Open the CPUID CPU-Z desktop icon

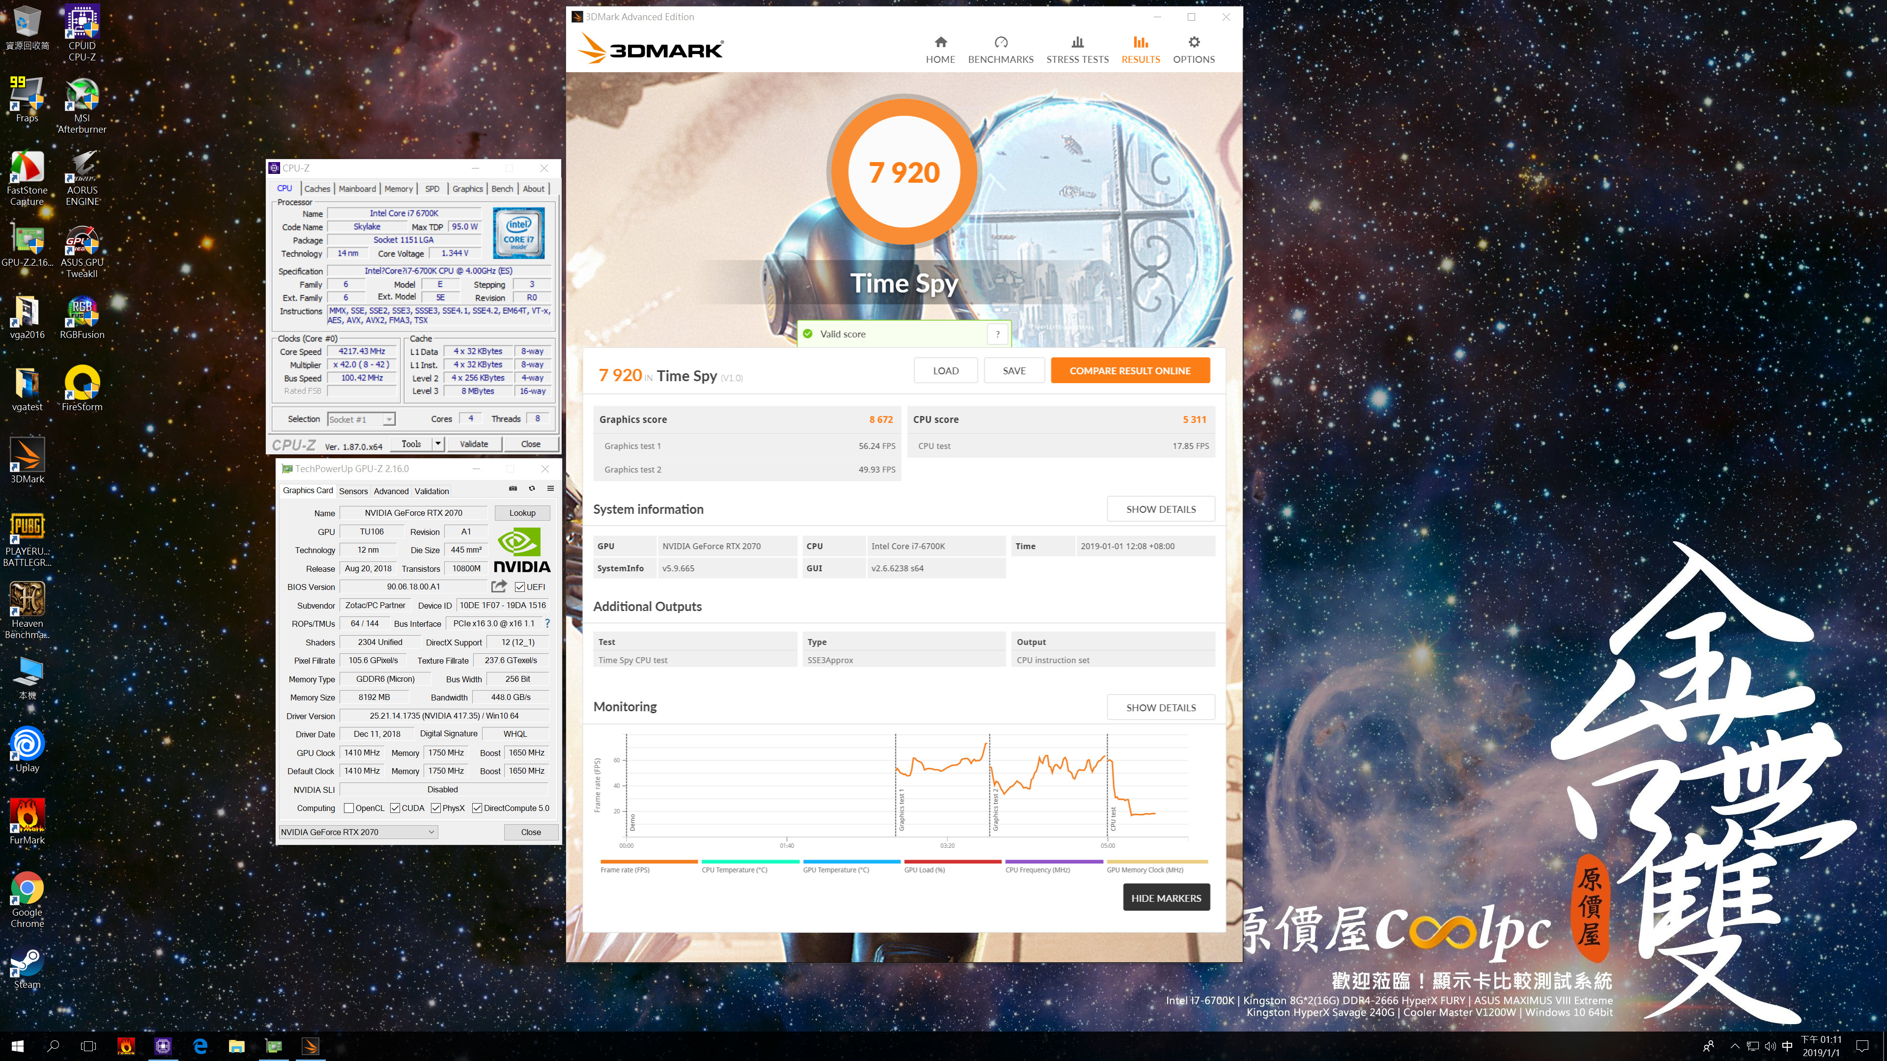tap(82, 32)
